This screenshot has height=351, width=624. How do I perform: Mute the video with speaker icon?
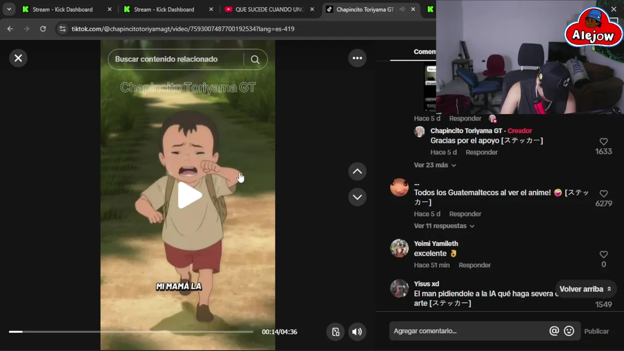357,331
